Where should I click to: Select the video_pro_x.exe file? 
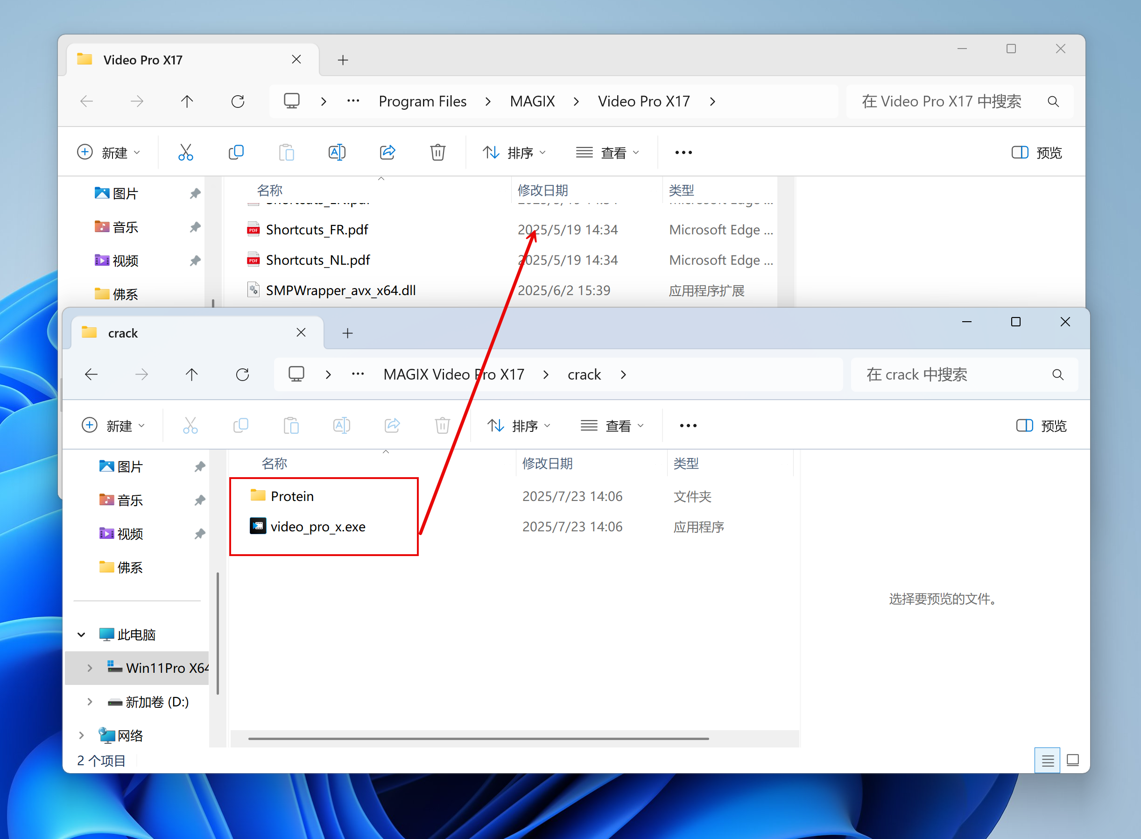coord(317,527)
